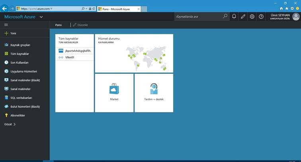The image size is (301, 162).
Task: Click browser back arrow button
Action: tap(4, 8)
